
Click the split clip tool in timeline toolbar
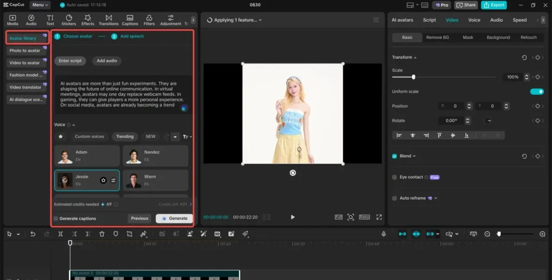coord(60,234)
